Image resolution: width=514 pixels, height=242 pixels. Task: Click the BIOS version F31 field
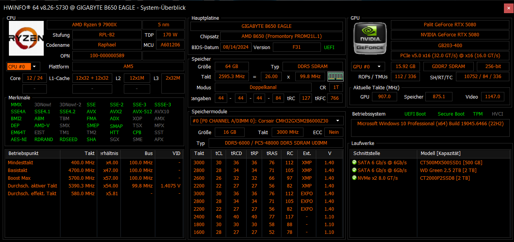[x=297, y=47]
